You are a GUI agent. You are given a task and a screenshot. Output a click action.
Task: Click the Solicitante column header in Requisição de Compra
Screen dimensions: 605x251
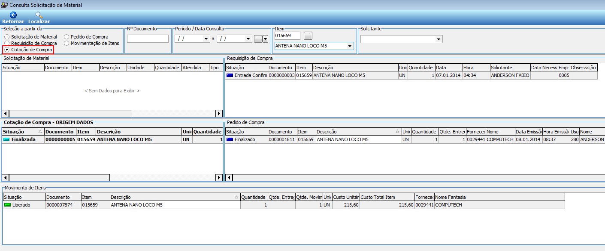[x=510, y=68]
